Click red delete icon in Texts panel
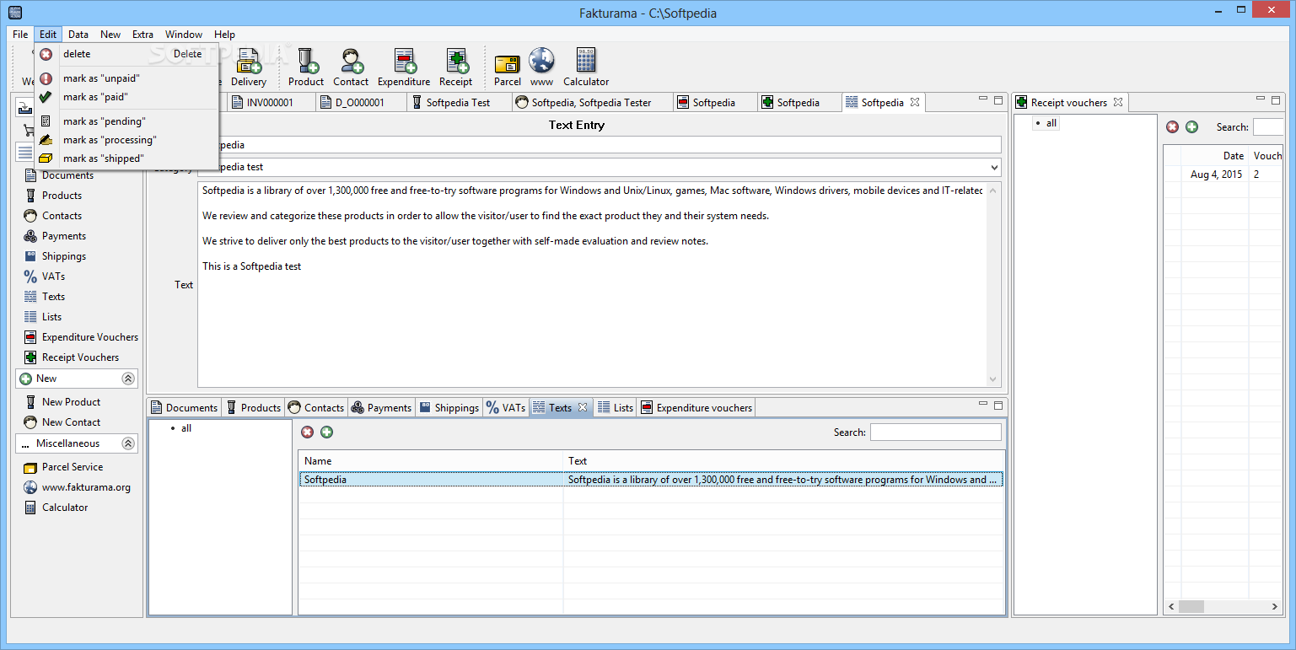The image size is (1296, 650). pyautogui.click(x=307, y=432)
